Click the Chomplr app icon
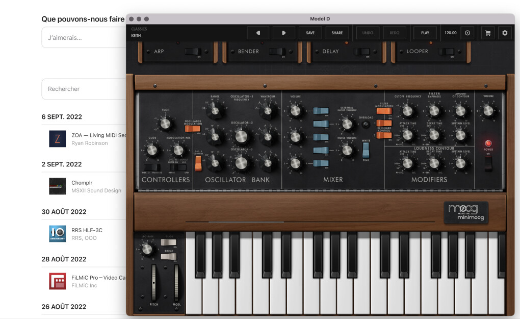Image resolution: width=520 pixels, height=319 pixels. (x=58, y=186)
